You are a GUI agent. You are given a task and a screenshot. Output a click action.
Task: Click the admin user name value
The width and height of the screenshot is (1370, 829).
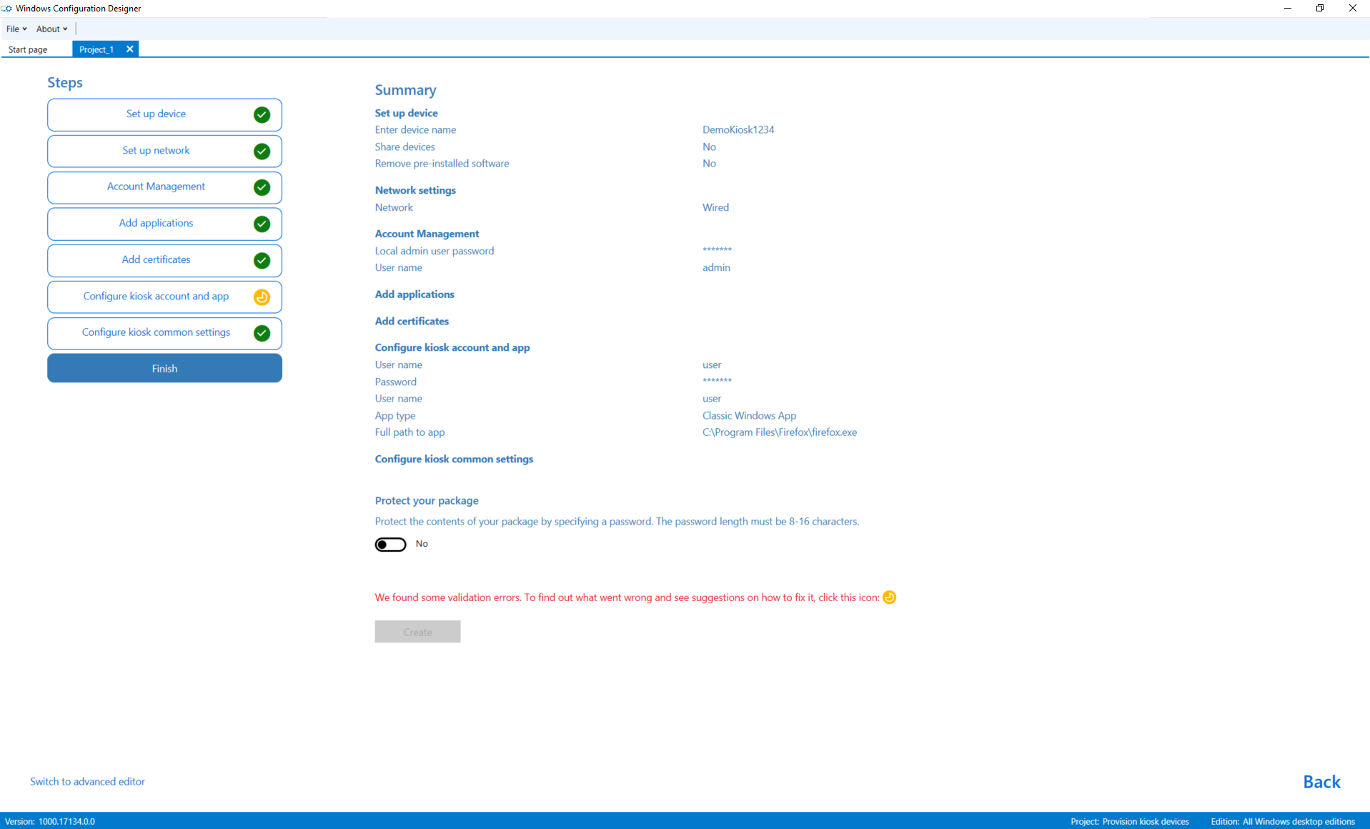(716, 267)
